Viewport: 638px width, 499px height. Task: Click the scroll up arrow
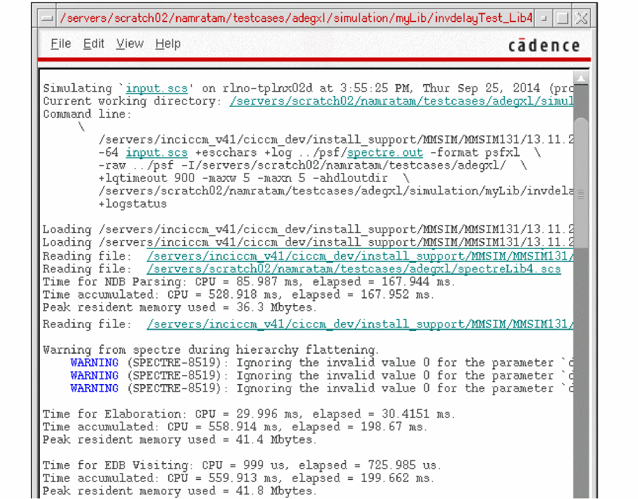[x=581, y=78]
